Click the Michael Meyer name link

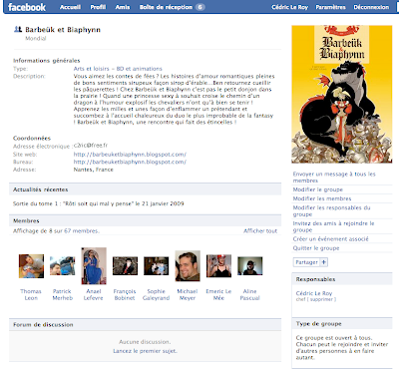coord(188,295)
